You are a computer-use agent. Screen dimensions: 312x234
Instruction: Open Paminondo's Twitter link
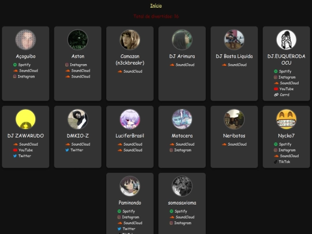[127, 229]
